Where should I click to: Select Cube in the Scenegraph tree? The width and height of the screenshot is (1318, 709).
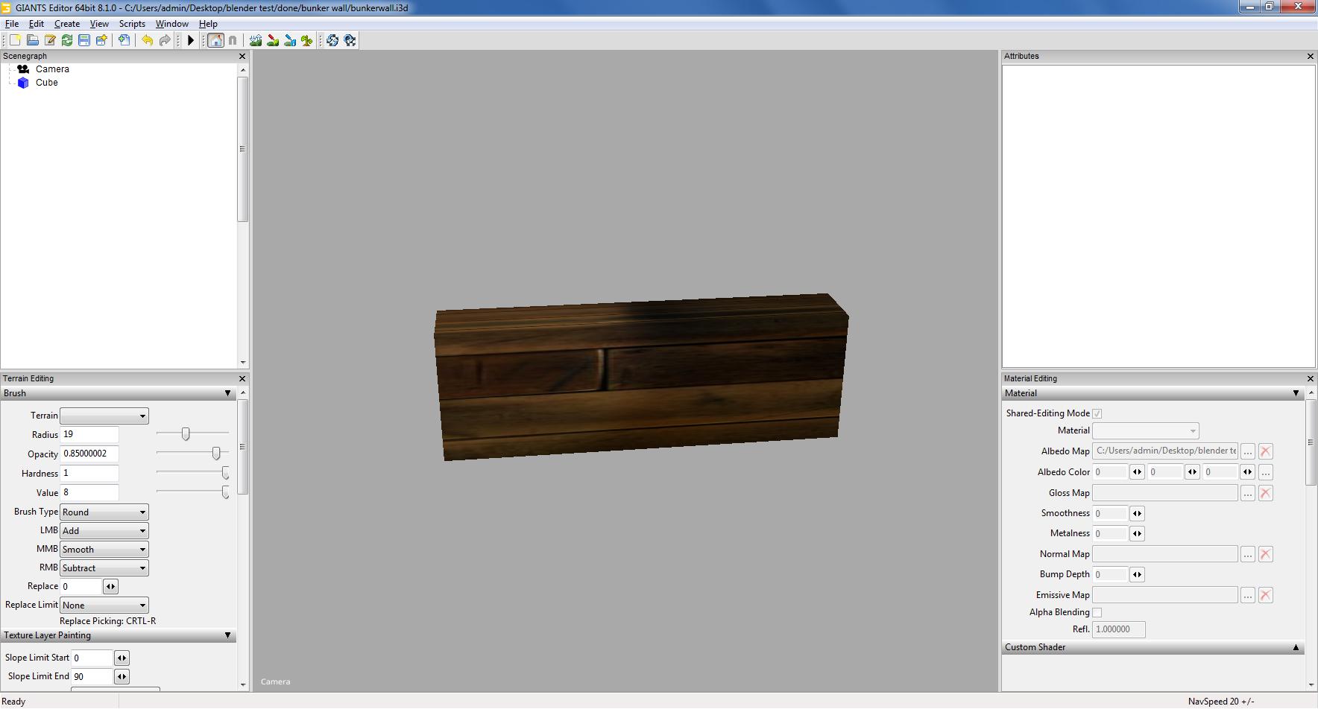click(x=46, y=83)
